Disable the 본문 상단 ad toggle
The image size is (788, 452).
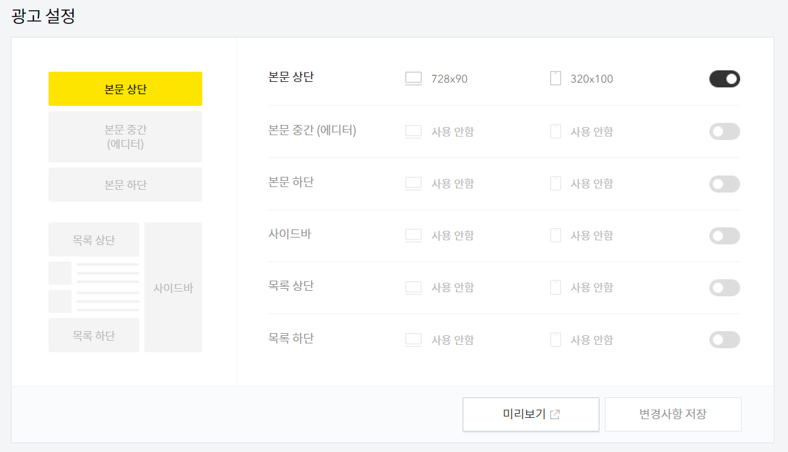tap(724, 79)
